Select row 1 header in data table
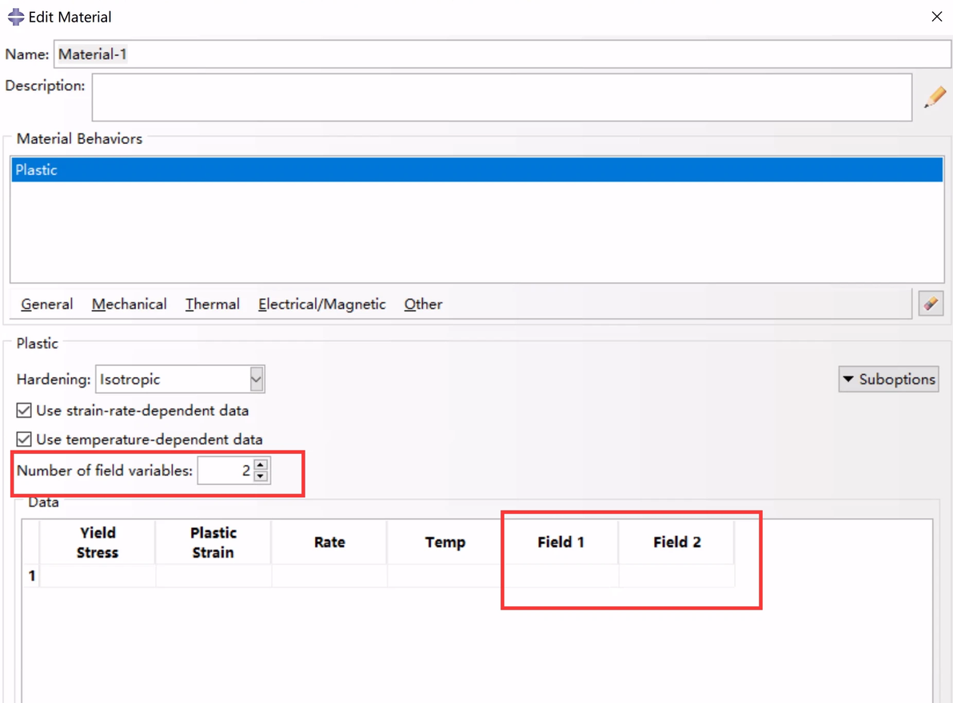The height and width of the screenshot is (703, 953). 32,575
